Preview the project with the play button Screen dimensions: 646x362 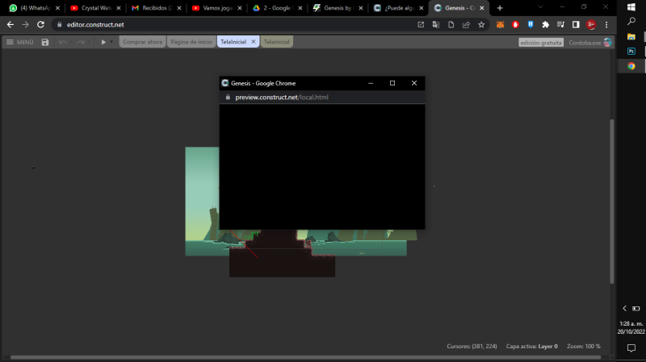pos(103,42)
